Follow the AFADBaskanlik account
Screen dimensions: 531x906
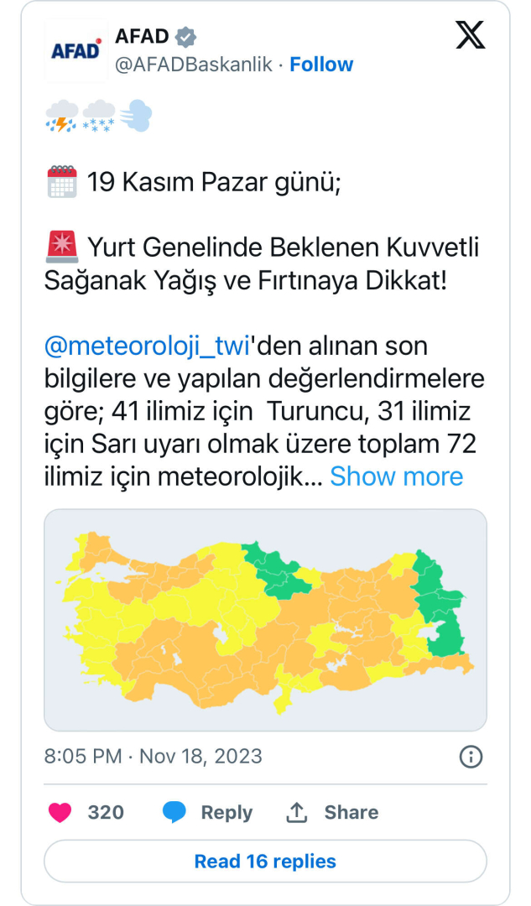coord(321,65)
